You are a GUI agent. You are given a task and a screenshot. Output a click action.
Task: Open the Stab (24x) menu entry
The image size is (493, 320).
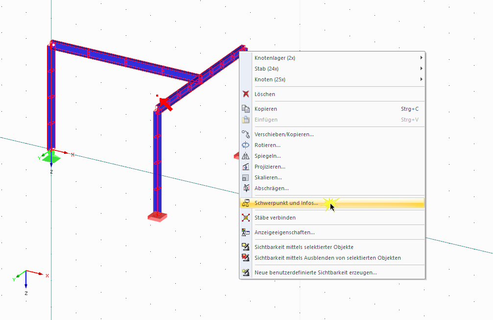click(x=332, y=69)
